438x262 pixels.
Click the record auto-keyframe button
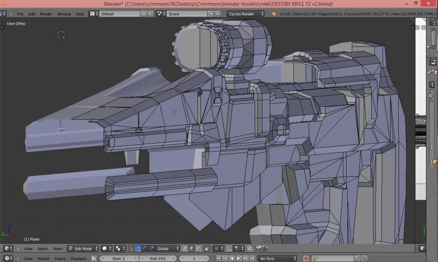(x=306, y=259)
